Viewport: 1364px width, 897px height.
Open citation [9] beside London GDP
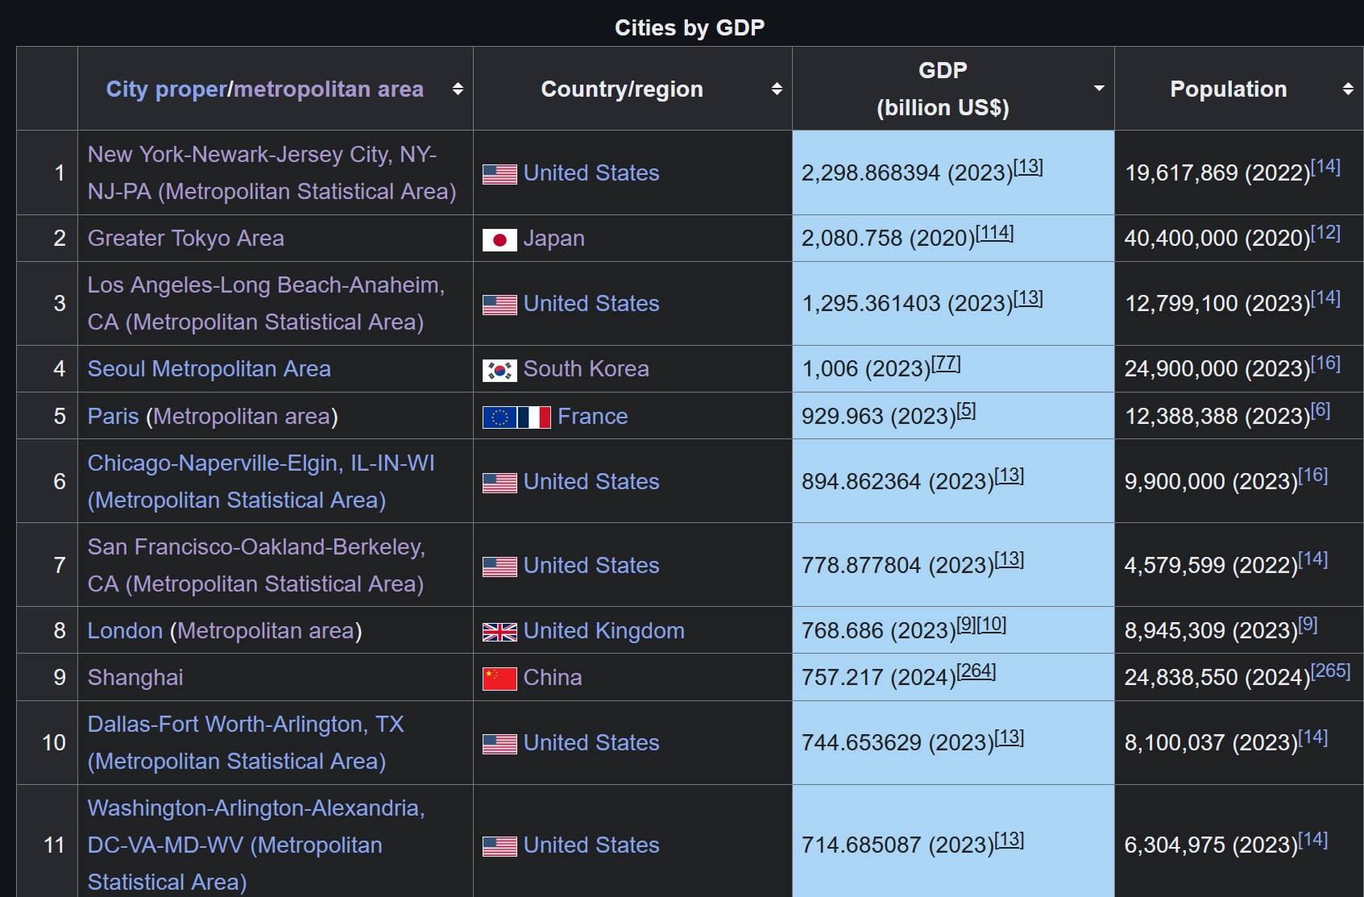966,624
